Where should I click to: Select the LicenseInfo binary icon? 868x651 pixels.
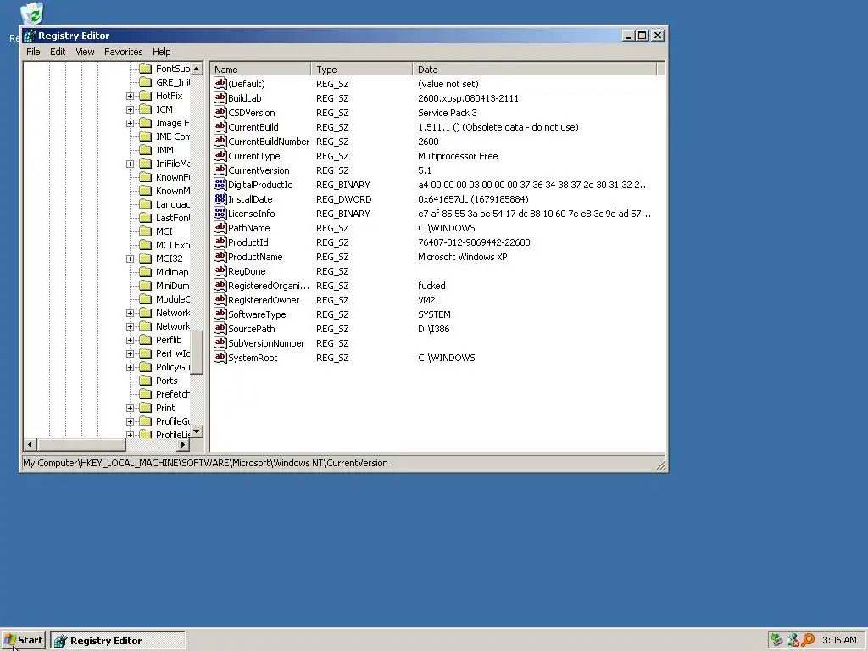220,213
